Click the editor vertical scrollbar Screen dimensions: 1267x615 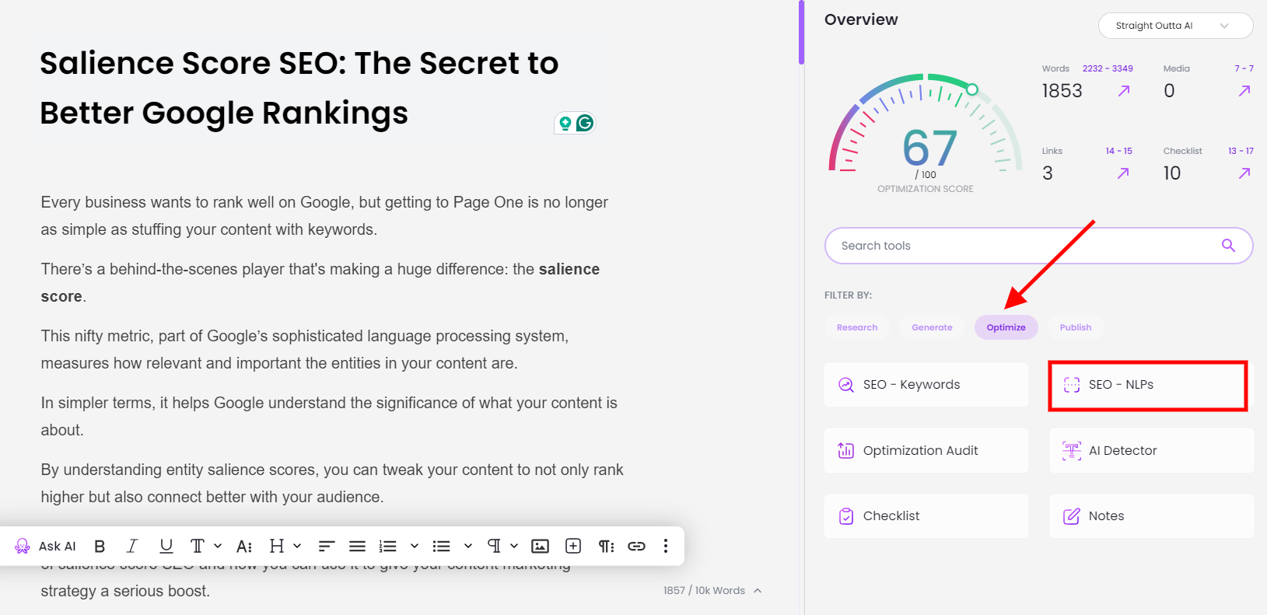coord(801,33)
